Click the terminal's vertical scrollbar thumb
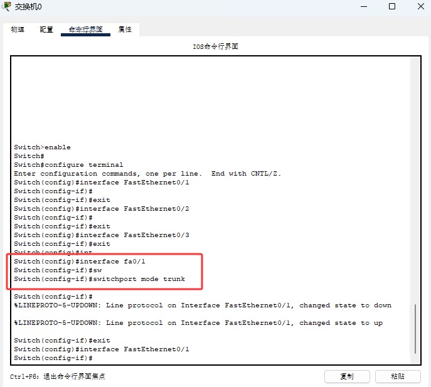The image size is (431, 387). [415, 329]
